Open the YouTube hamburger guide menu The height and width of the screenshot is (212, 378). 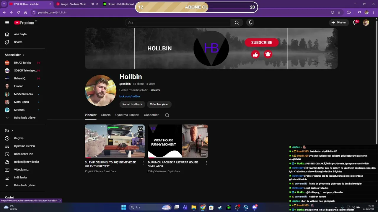[x=7, y=23]
